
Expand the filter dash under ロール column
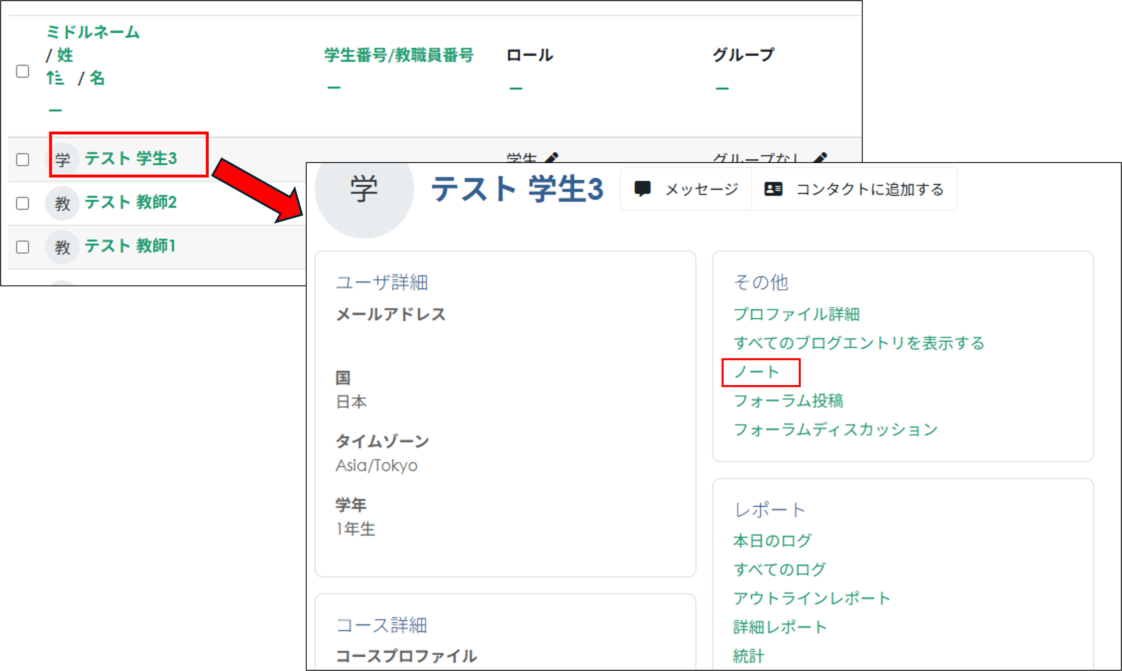point(516,87)
